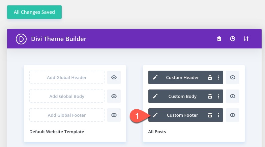Open Custom Header more options menu
The width and height of the screenshot is (265, 147).
pos(218,77)
